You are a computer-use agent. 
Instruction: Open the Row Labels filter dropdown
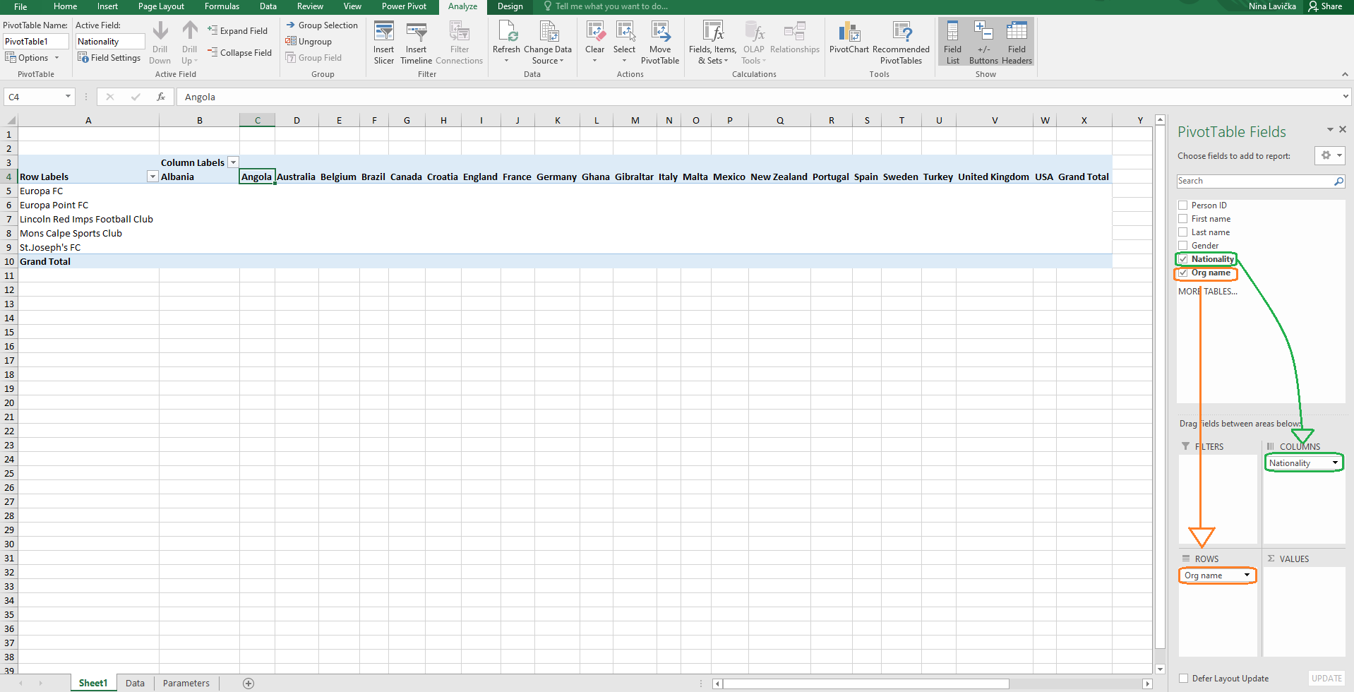click(152, 177)
